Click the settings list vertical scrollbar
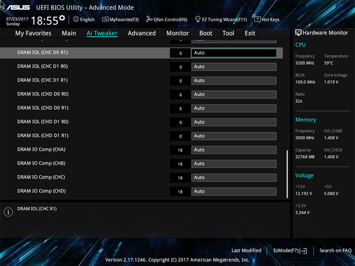The height and width of the screenshot is (266, 355). click(287, 174)
